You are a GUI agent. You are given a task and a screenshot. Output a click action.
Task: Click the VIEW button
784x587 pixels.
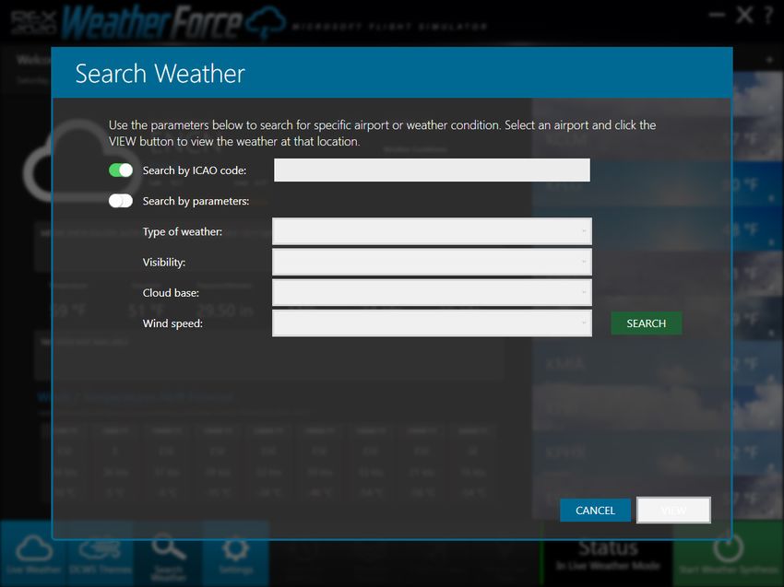coord(673,511)
